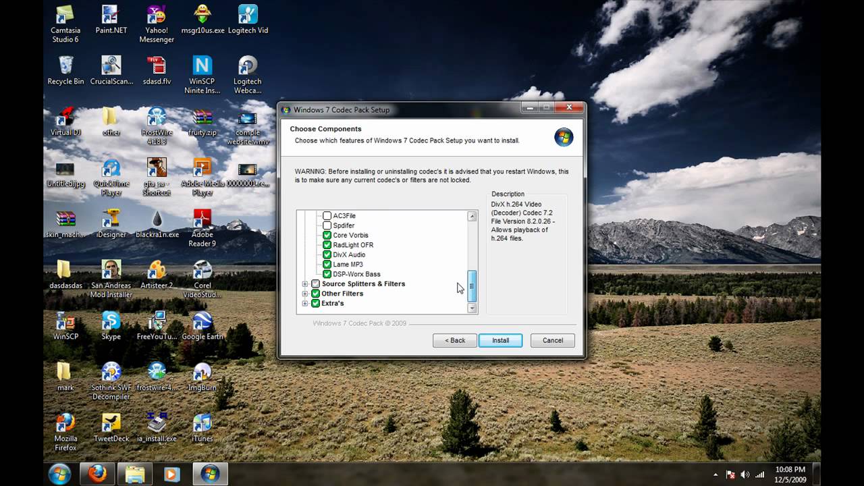Click the component list scrollbar thumb
The width and height of the screenshot is (864, 486).
(472, 286)
